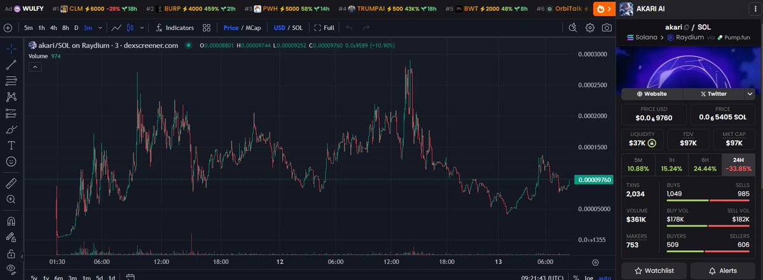Screen dimensions: 763x280
Task: Select the 1h timeframe
Action: point(41,28)
